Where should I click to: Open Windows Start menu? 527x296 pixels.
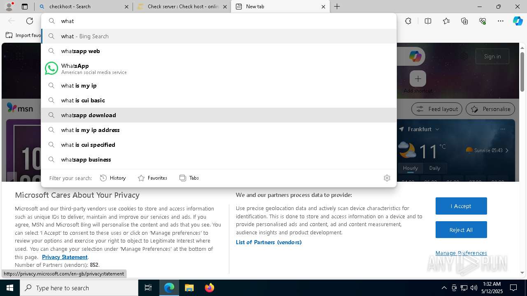click(10, 288)
